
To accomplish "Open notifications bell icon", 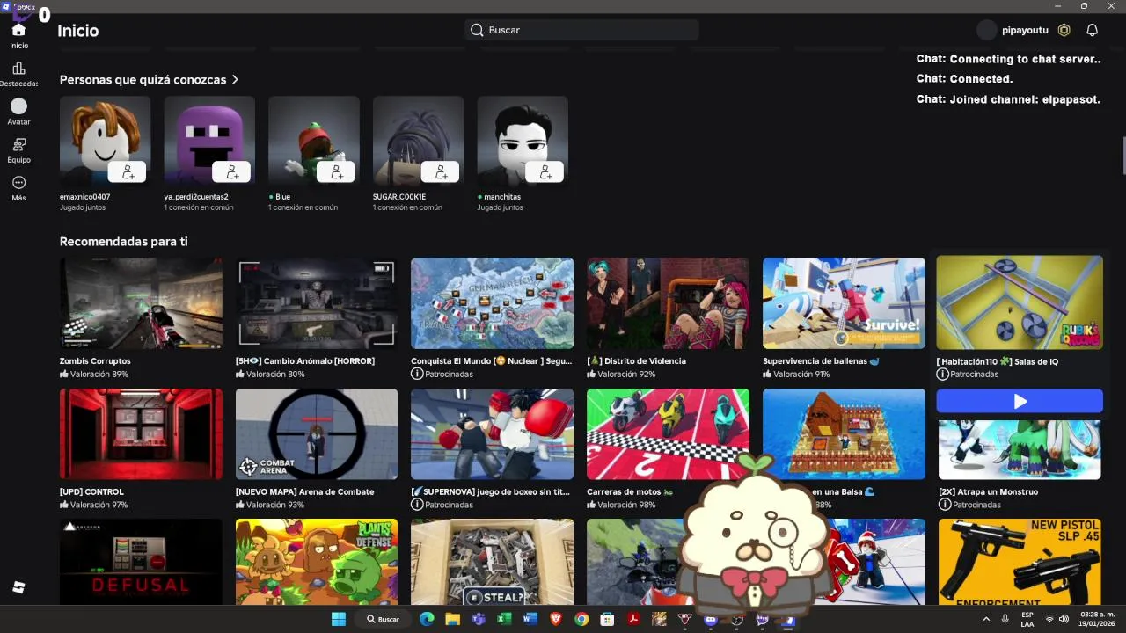I will [1092, 30].
